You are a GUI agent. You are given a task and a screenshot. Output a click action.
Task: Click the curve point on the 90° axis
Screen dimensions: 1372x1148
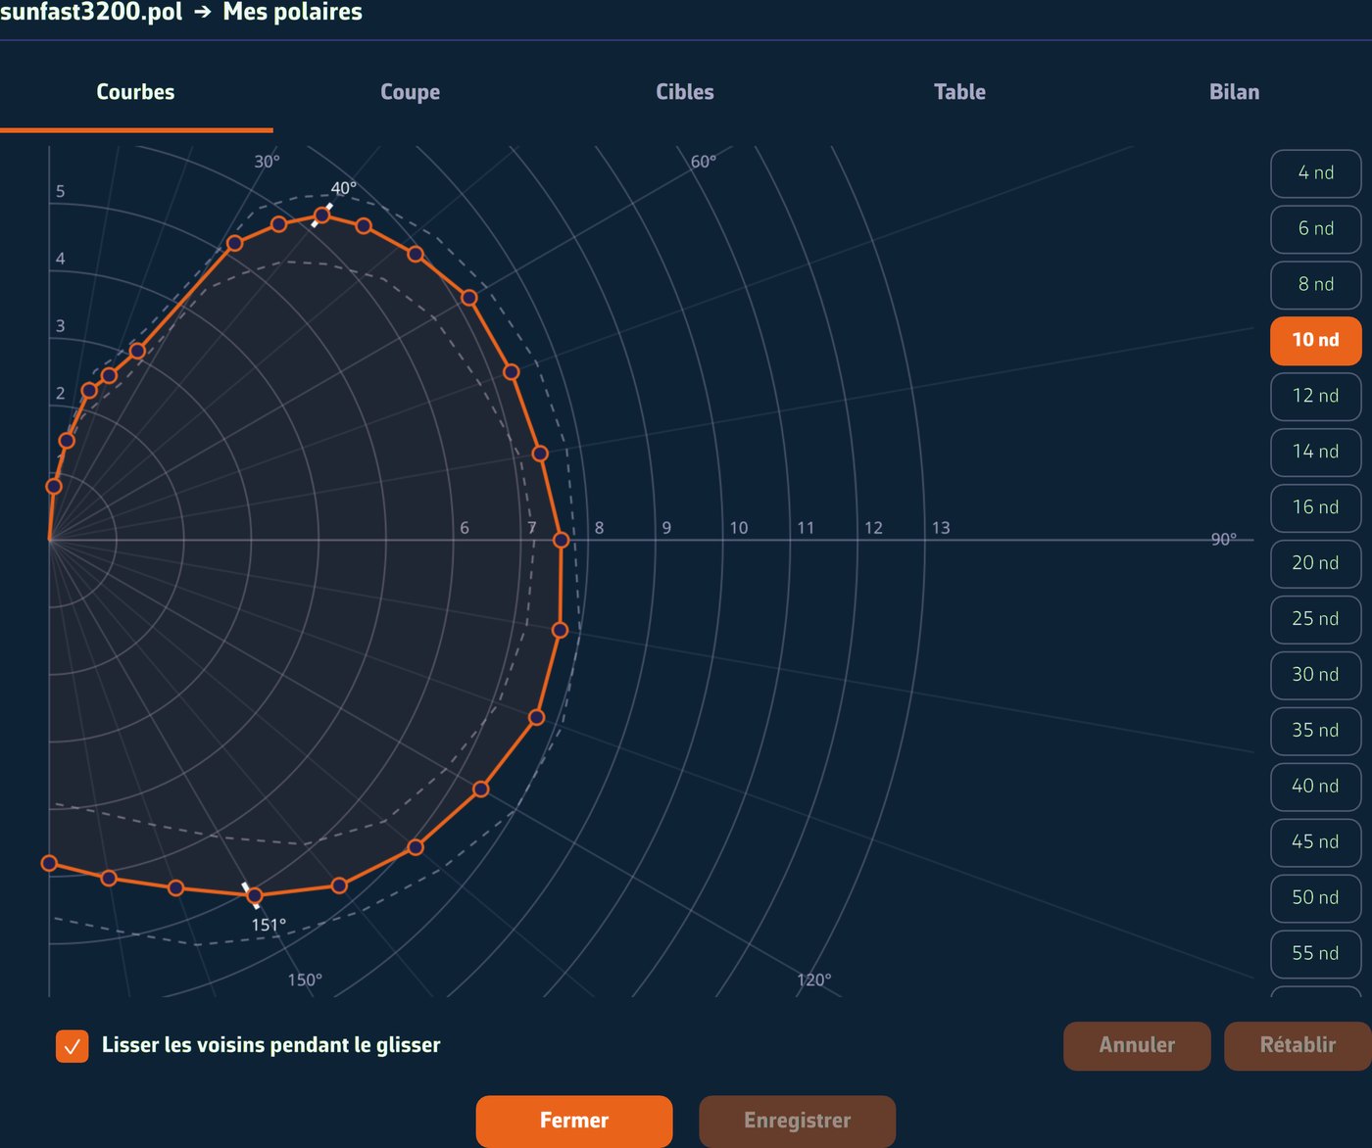click(x=561, y=540)
